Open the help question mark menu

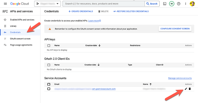(x=178, y=4)
